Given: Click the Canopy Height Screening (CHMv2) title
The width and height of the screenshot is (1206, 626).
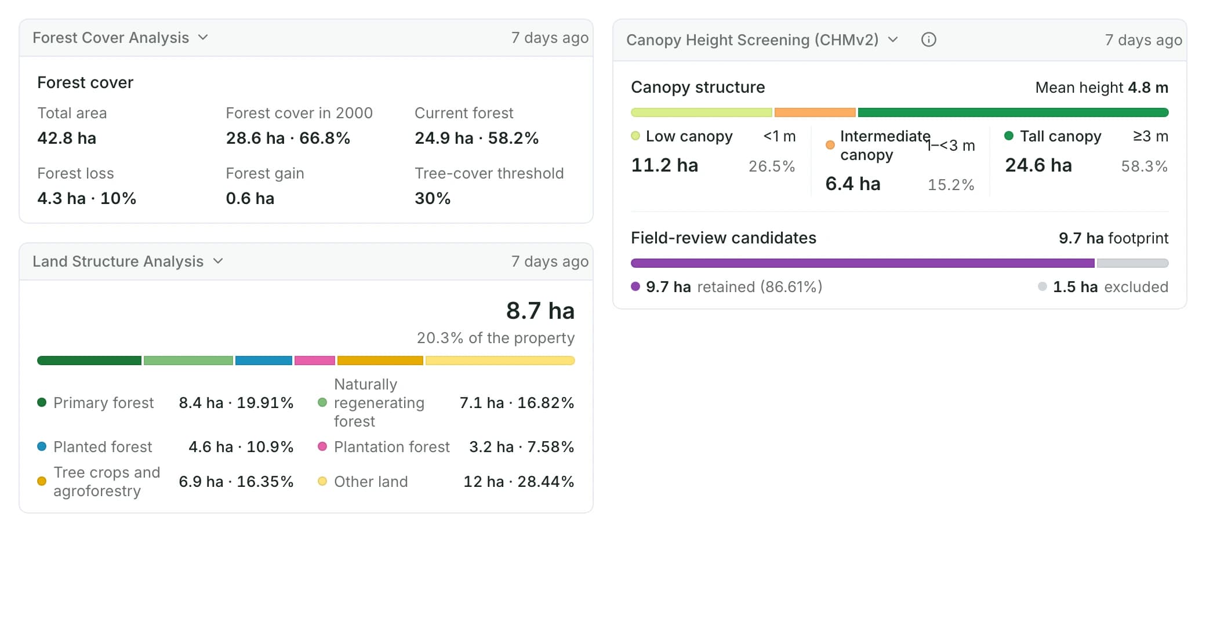Looking at the screenshot, I should pos(752,39).
